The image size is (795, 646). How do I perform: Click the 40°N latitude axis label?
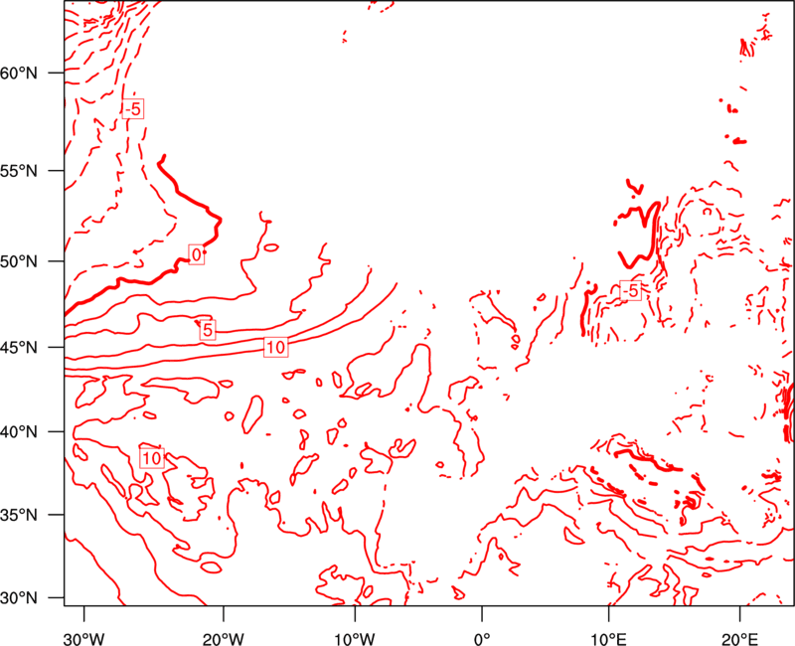[19, 432]
